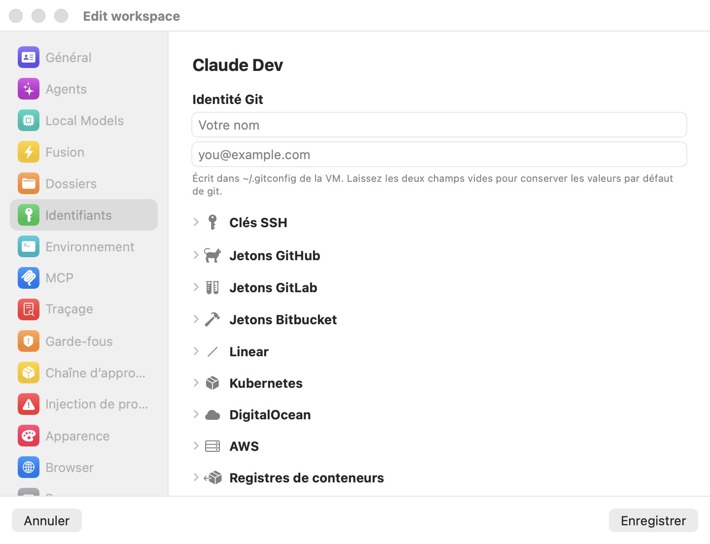The image size is (710, 544).
Task: Select the Agents sparkle icon
Action: [29, 89]
